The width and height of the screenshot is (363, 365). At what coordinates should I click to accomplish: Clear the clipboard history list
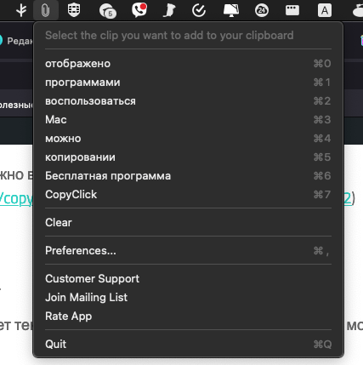(x=188, y=222)
